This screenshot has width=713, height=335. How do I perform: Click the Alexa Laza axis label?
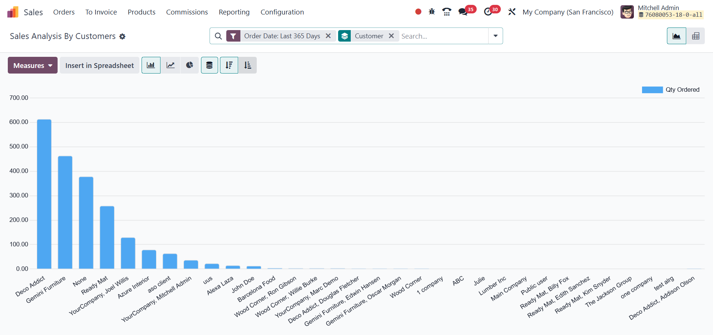(x=220, y=286)
